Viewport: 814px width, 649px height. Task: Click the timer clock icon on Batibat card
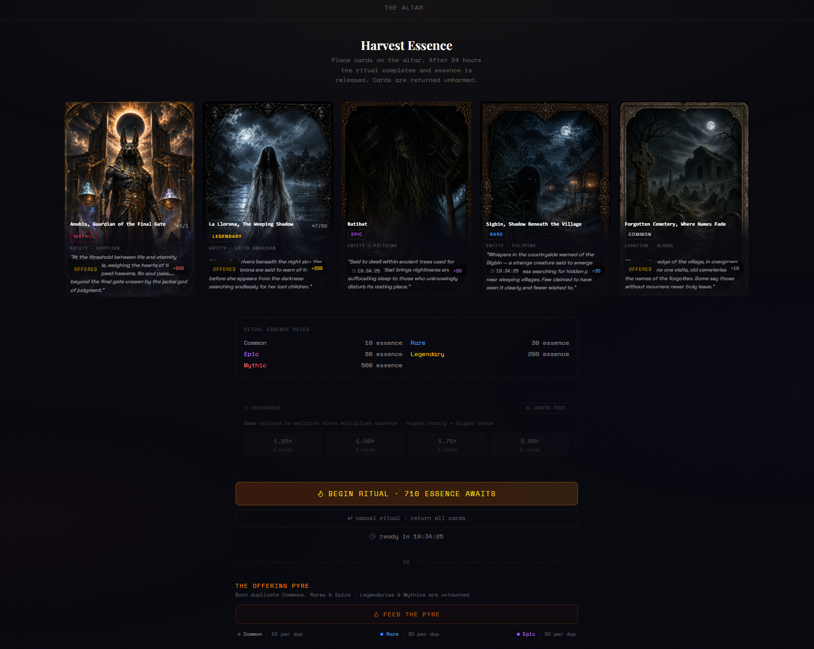click(x=354, y=271)
